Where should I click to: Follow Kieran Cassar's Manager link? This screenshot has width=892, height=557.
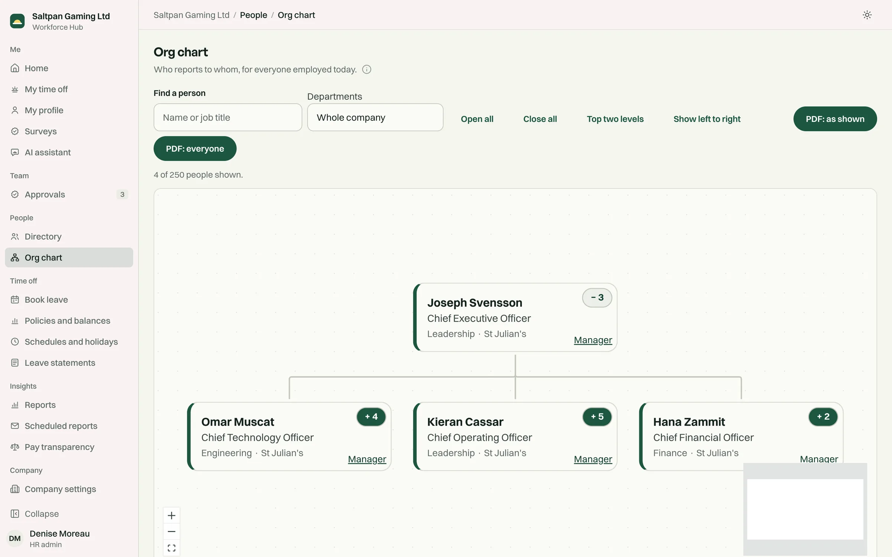[x=593, y=459]
